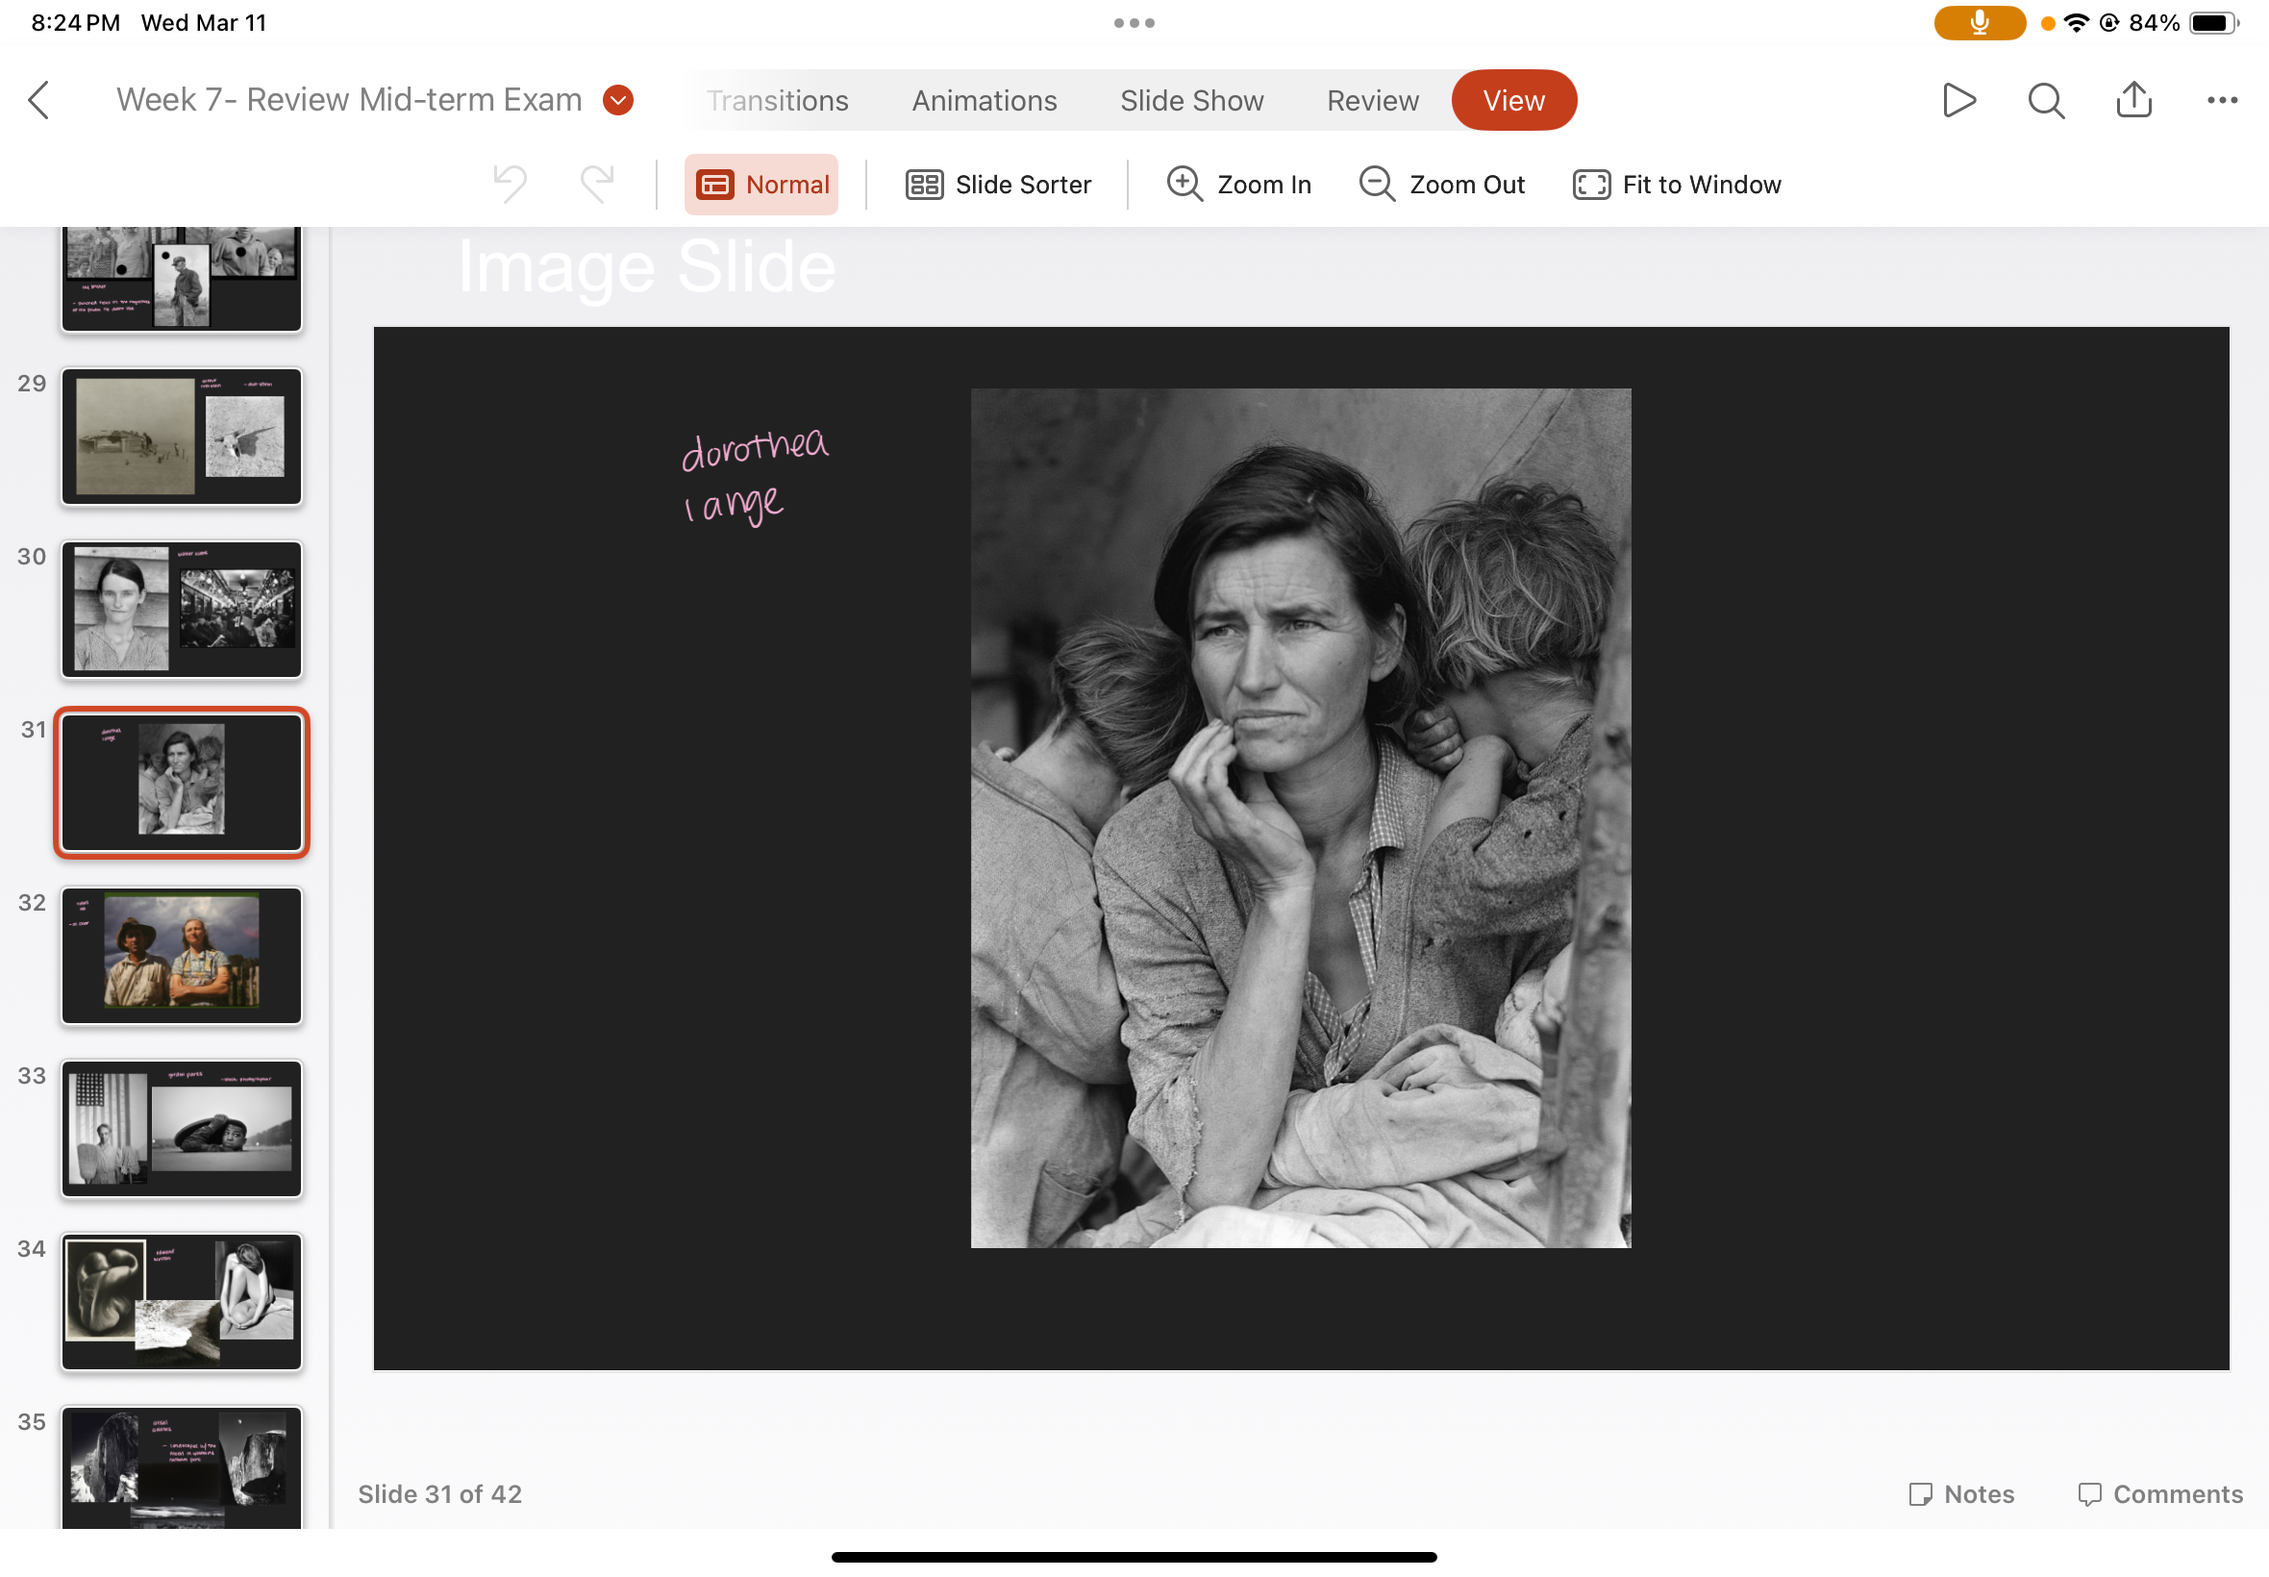Open the Comments pane
This screenshot has width=2269, height=1577.
[2159, 1493]
